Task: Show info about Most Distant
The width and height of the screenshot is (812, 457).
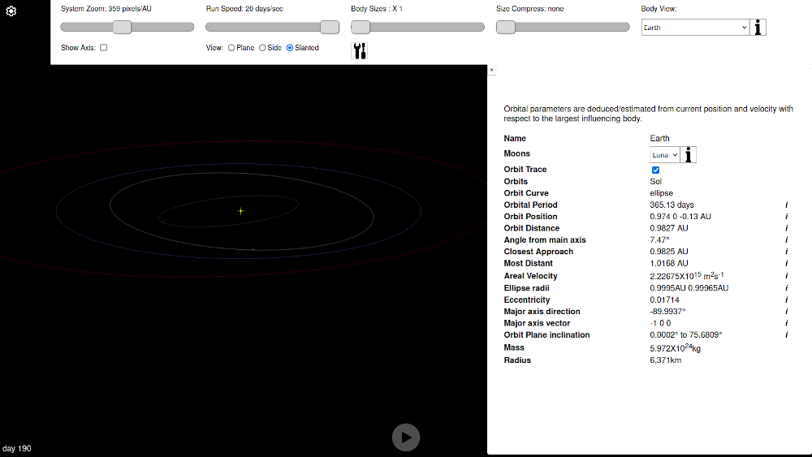Action: (786, 264)
